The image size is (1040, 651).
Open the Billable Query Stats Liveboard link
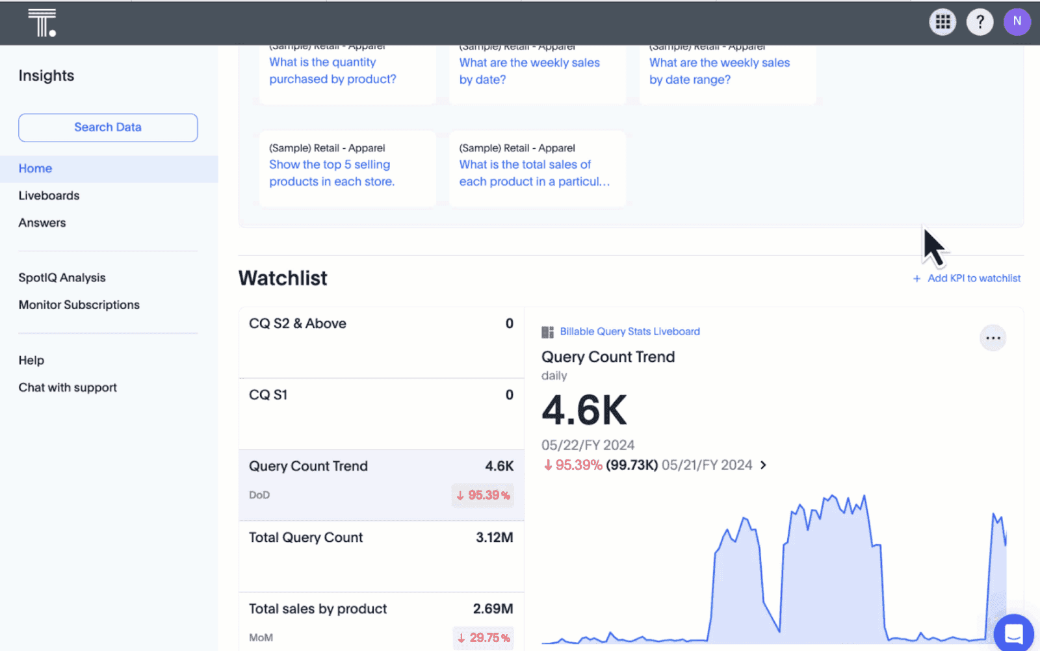[630, 331]
